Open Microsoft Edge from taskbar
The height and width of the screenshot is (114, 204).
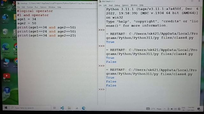point(84,108)
